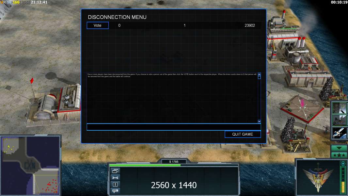Screen dimensions: 348x196
Task: Open the three-star General's promotions button
Action: tap(339, 155)
